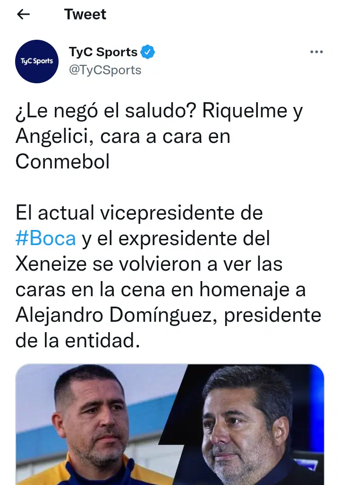
Task: Open the TyC Sports display name
Action: click(103, 52)
